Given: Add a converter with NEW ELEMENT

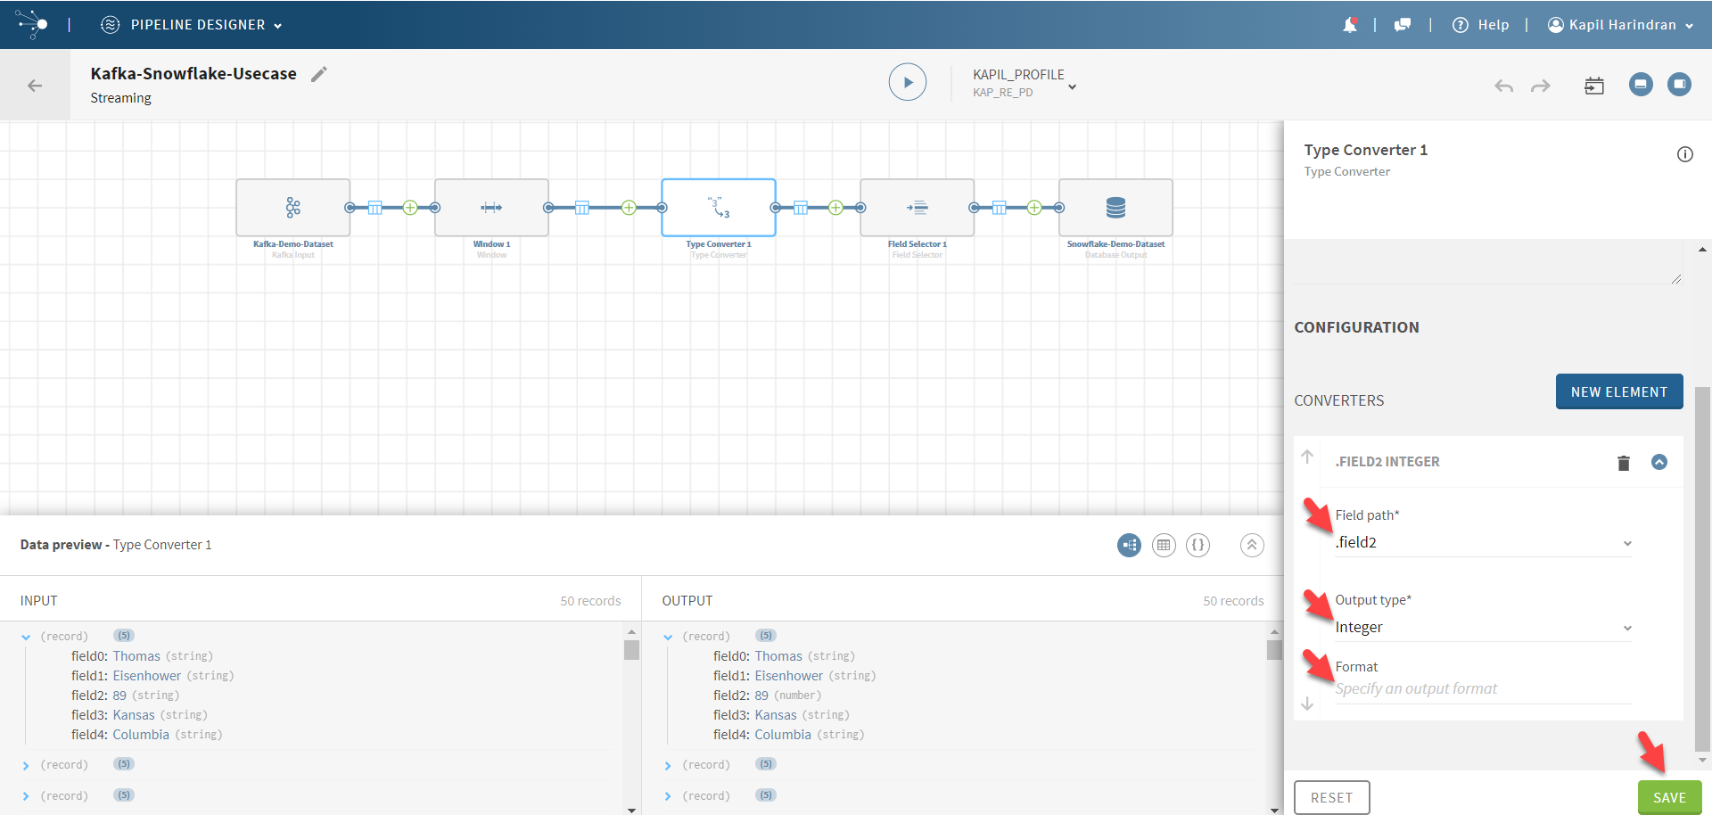Looking at the screenshot, I should tap(1619, 391).
